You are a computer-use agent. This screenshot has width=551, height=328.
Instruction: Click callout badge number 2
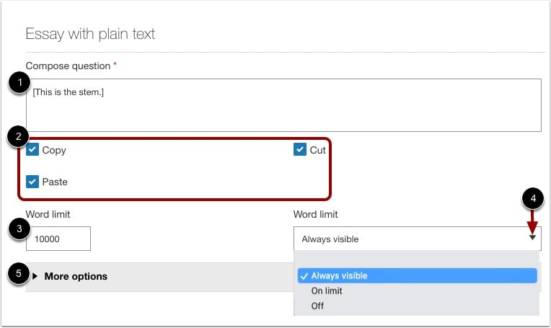pos(19,136)
